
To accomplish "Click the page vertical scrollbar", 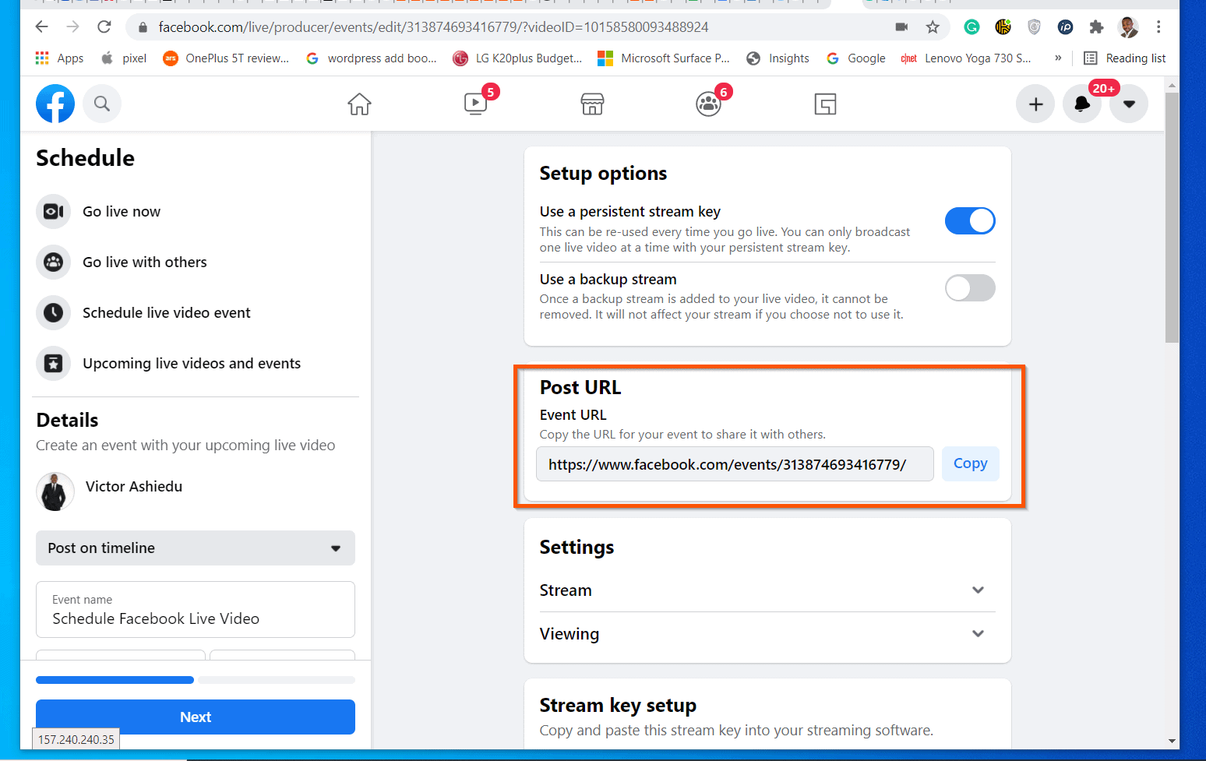I will pos(1172,217).
